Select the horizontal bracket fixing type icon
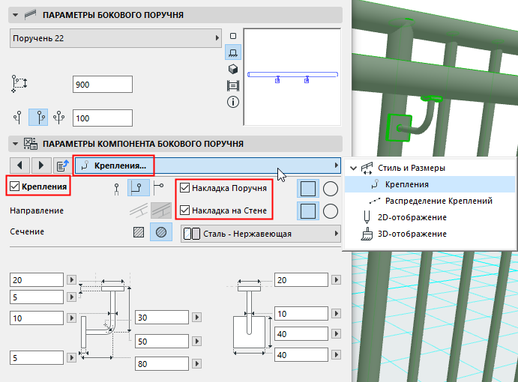The image size is (518, 382). pyautogui.click(x=159, y=187)
